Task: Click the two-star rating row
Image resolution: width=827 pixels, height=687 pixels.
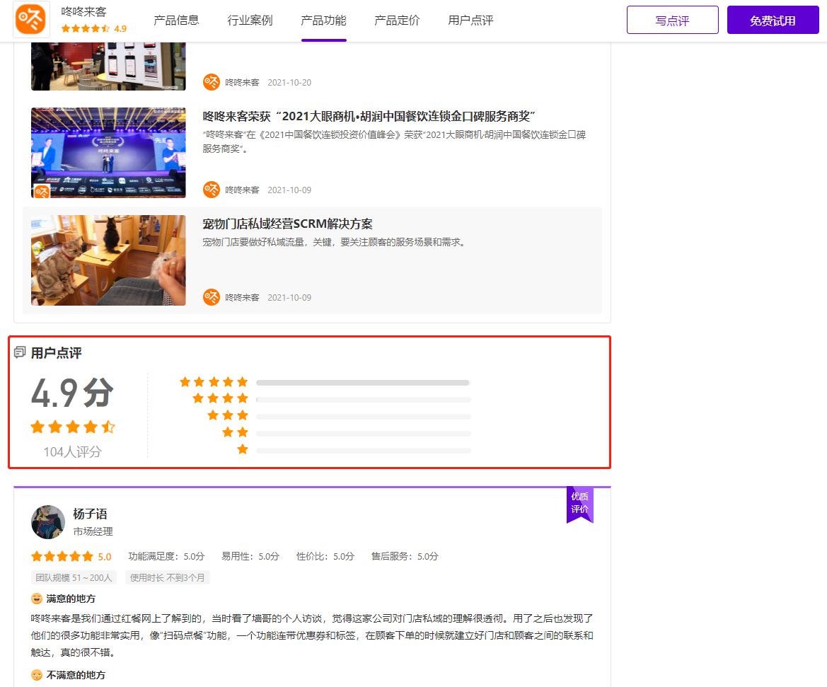Action: [236, 432]
